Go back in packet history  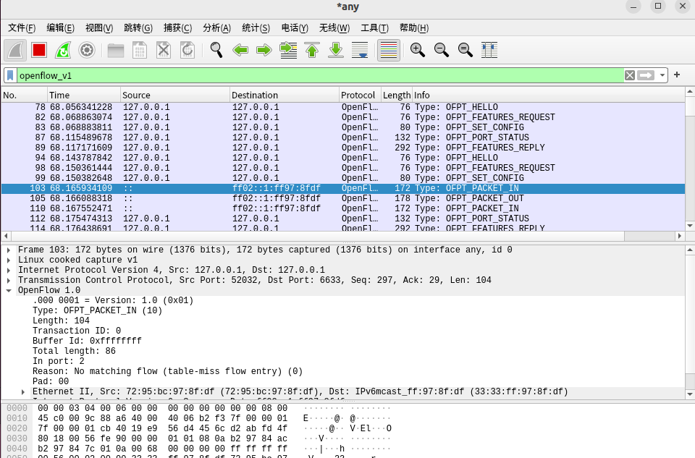click(x=240, y=50)
